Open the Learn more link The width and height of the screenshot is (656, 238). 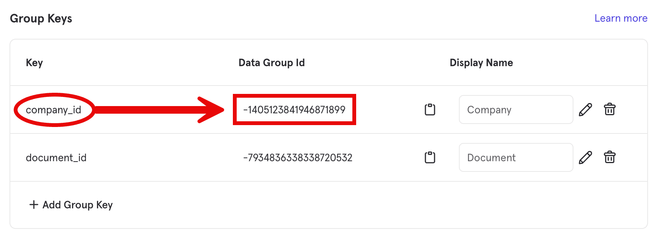click(x=621, y=18)
